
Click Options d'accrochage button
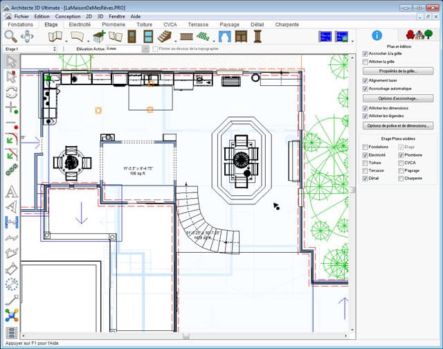pos(398,98)
